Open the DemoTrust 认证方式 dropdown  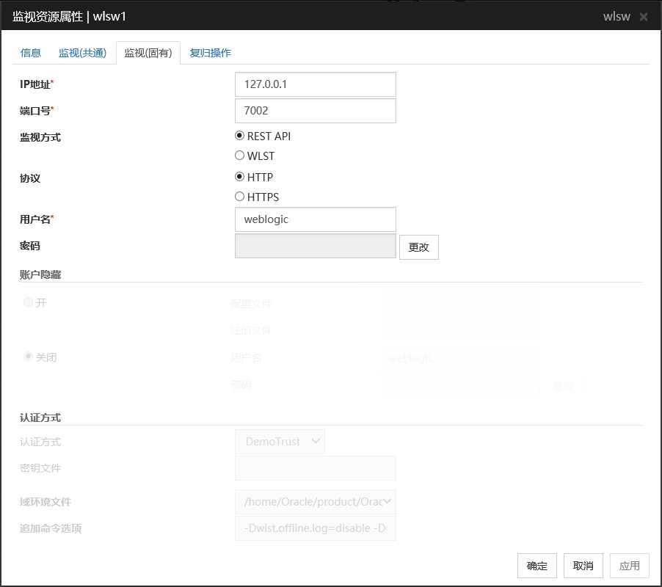coord(280,442)
